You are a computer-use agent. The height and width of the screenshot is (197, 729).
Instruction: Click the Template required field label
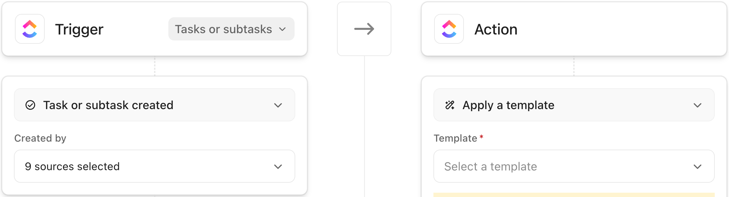pos(456,138)
